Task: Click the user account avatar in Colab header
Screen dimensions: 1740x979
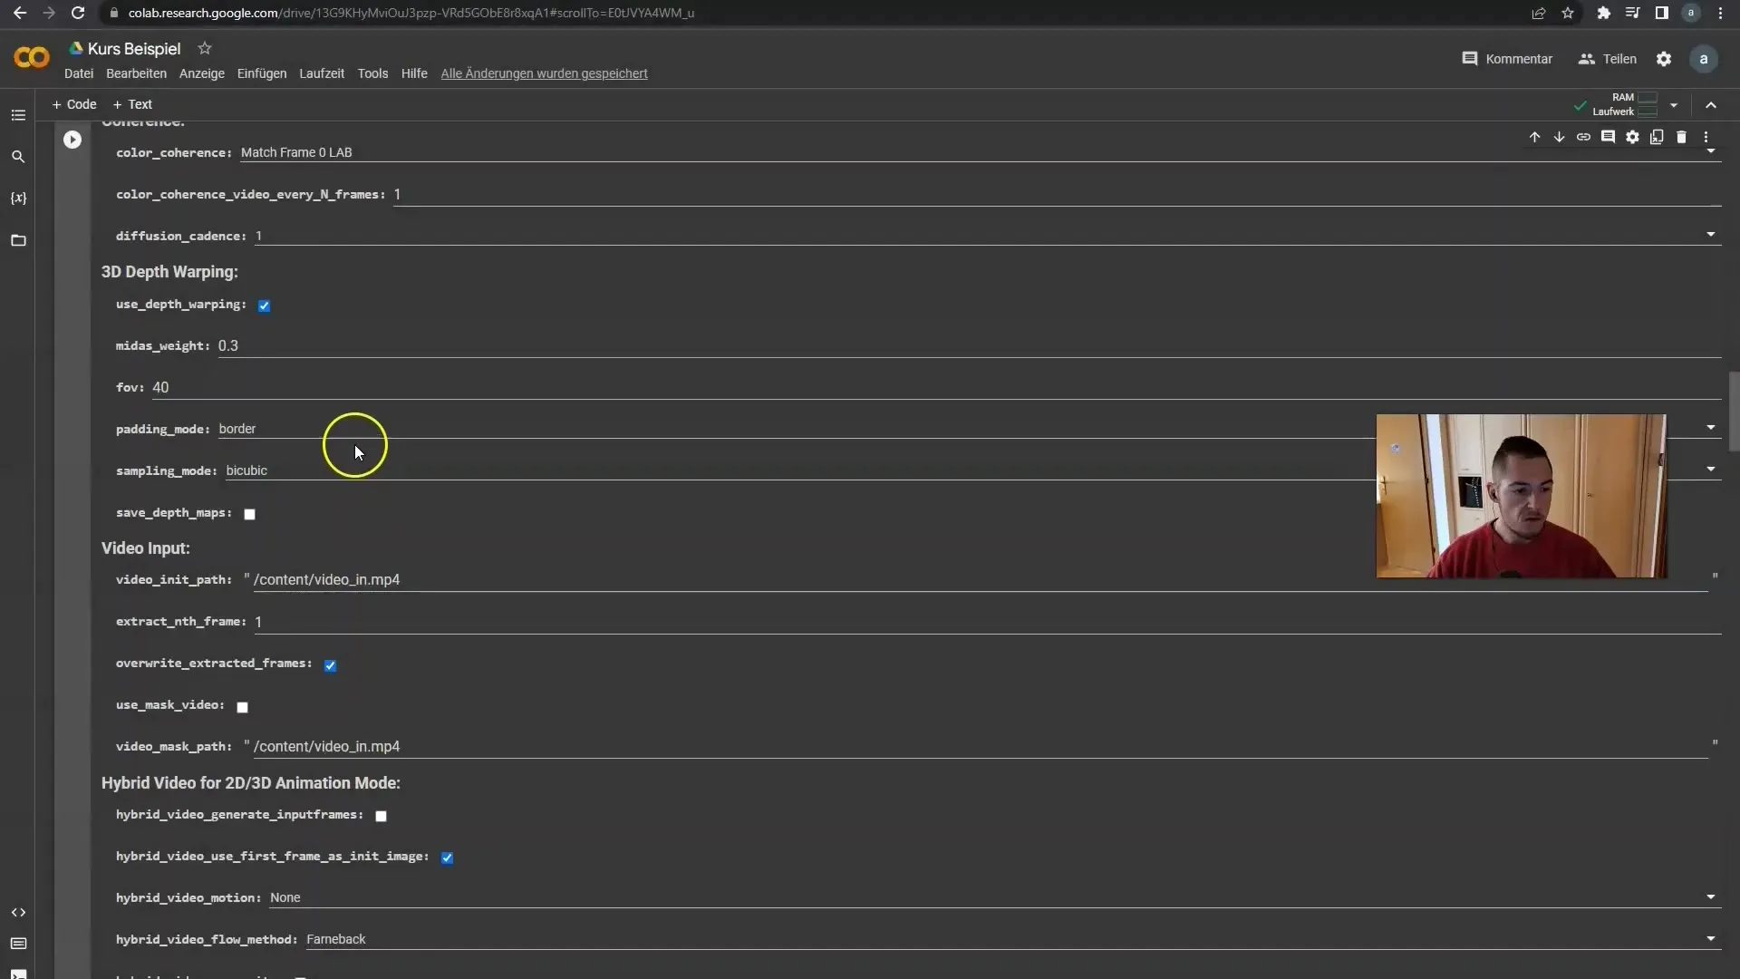Action: point(1704,59)
